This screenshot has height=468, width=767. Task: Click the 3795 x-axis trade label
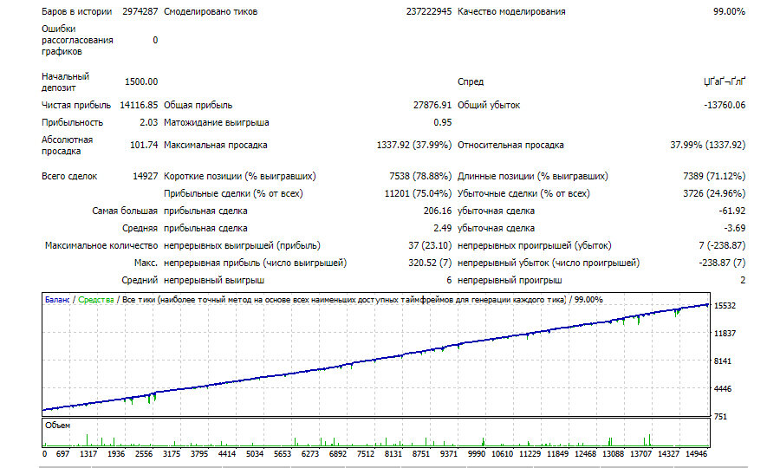pyautogui.click(x=199, y=454)
